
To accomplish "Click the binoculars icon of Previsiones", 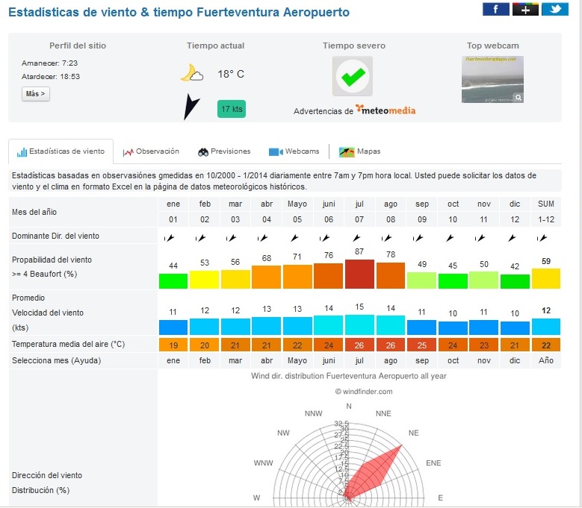I will pos(203,152).
